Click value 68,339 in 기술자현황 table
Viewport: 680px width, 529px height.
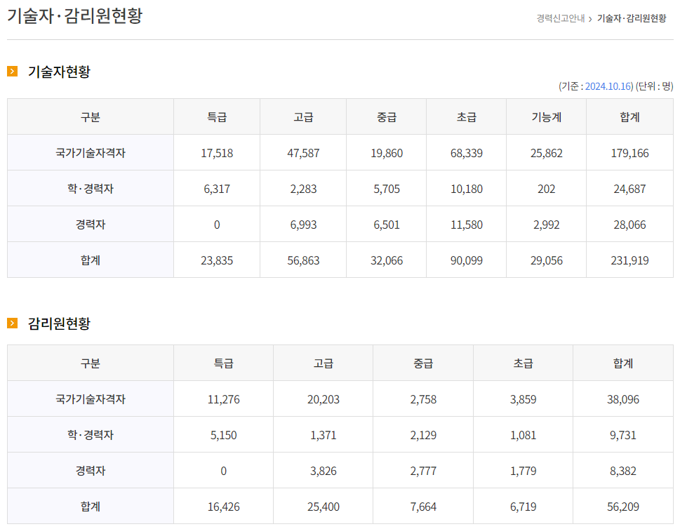coord(467,153)
